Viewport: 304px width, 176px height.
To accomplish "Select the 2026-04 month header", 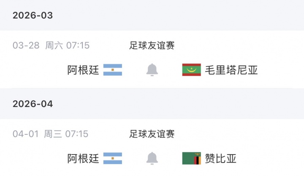I will coord(33,104).
